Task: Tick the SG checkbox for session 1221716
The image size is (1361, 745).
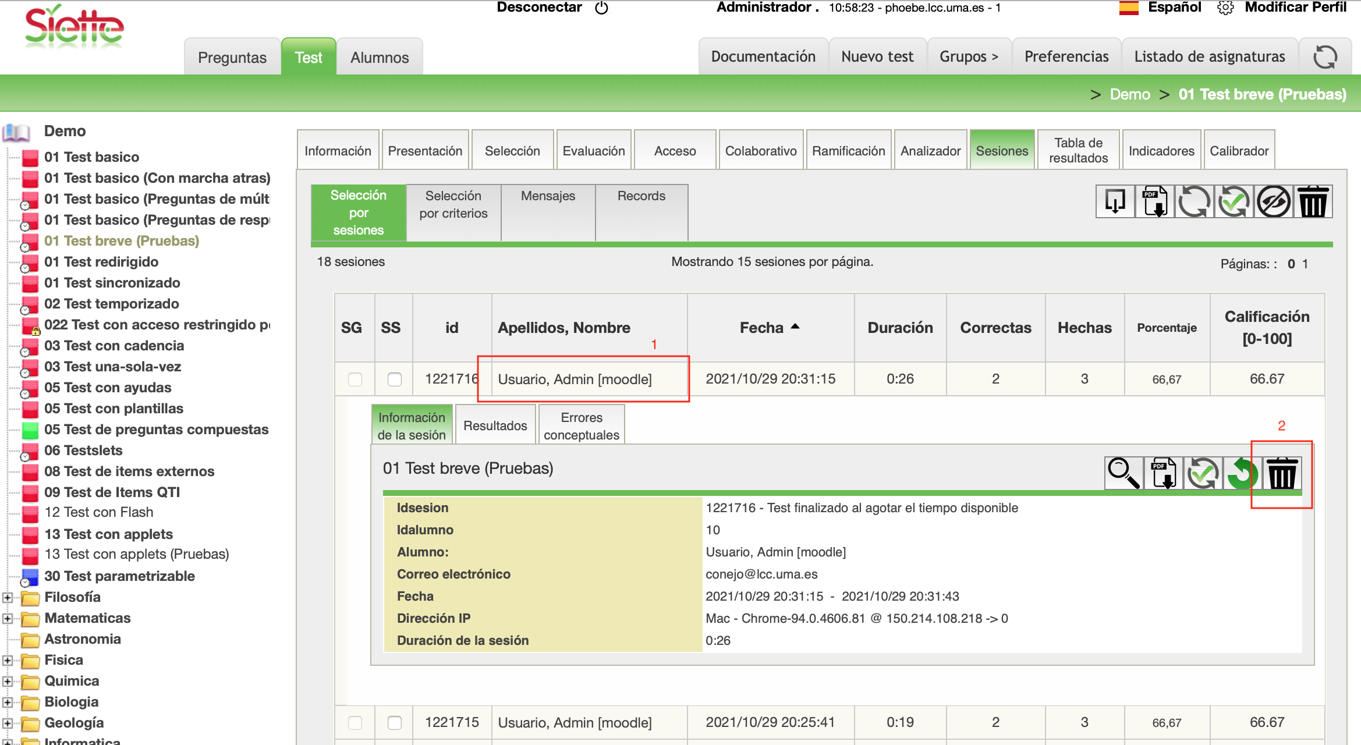Action: 355,379
